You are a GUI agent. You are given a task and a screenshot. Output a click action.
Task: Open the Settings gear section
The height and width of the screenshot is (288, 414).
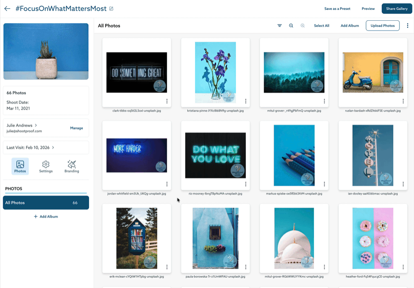[46, 166]
